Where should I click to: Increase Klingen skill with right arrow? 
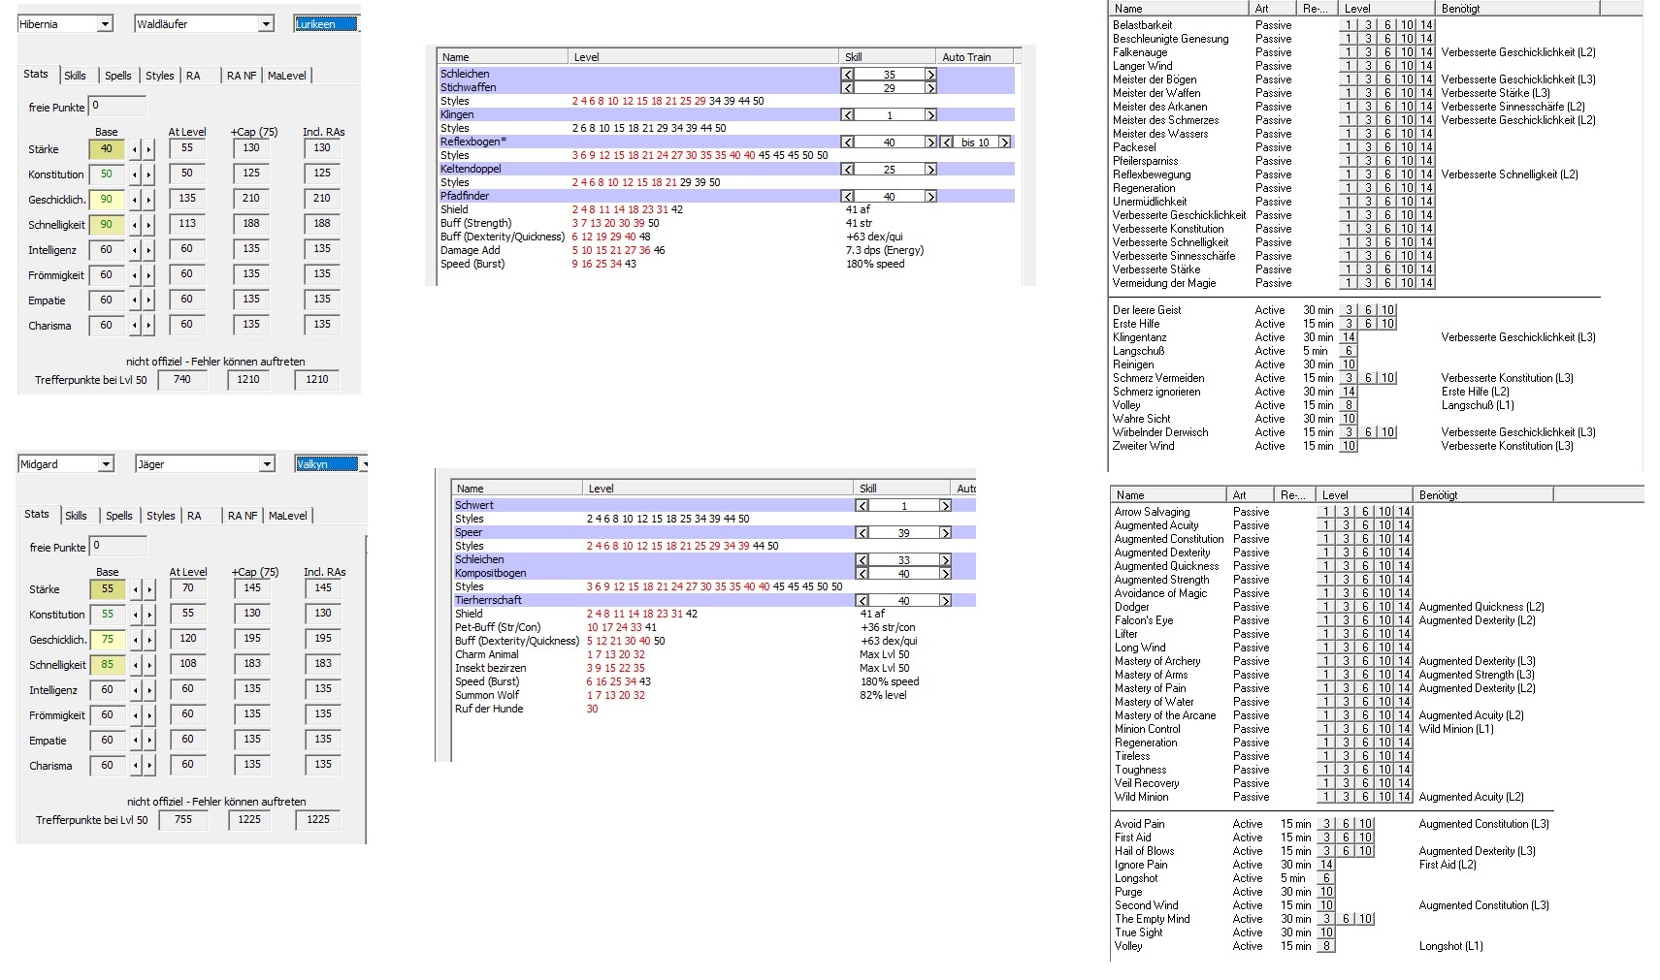click(x=930, y=115)
